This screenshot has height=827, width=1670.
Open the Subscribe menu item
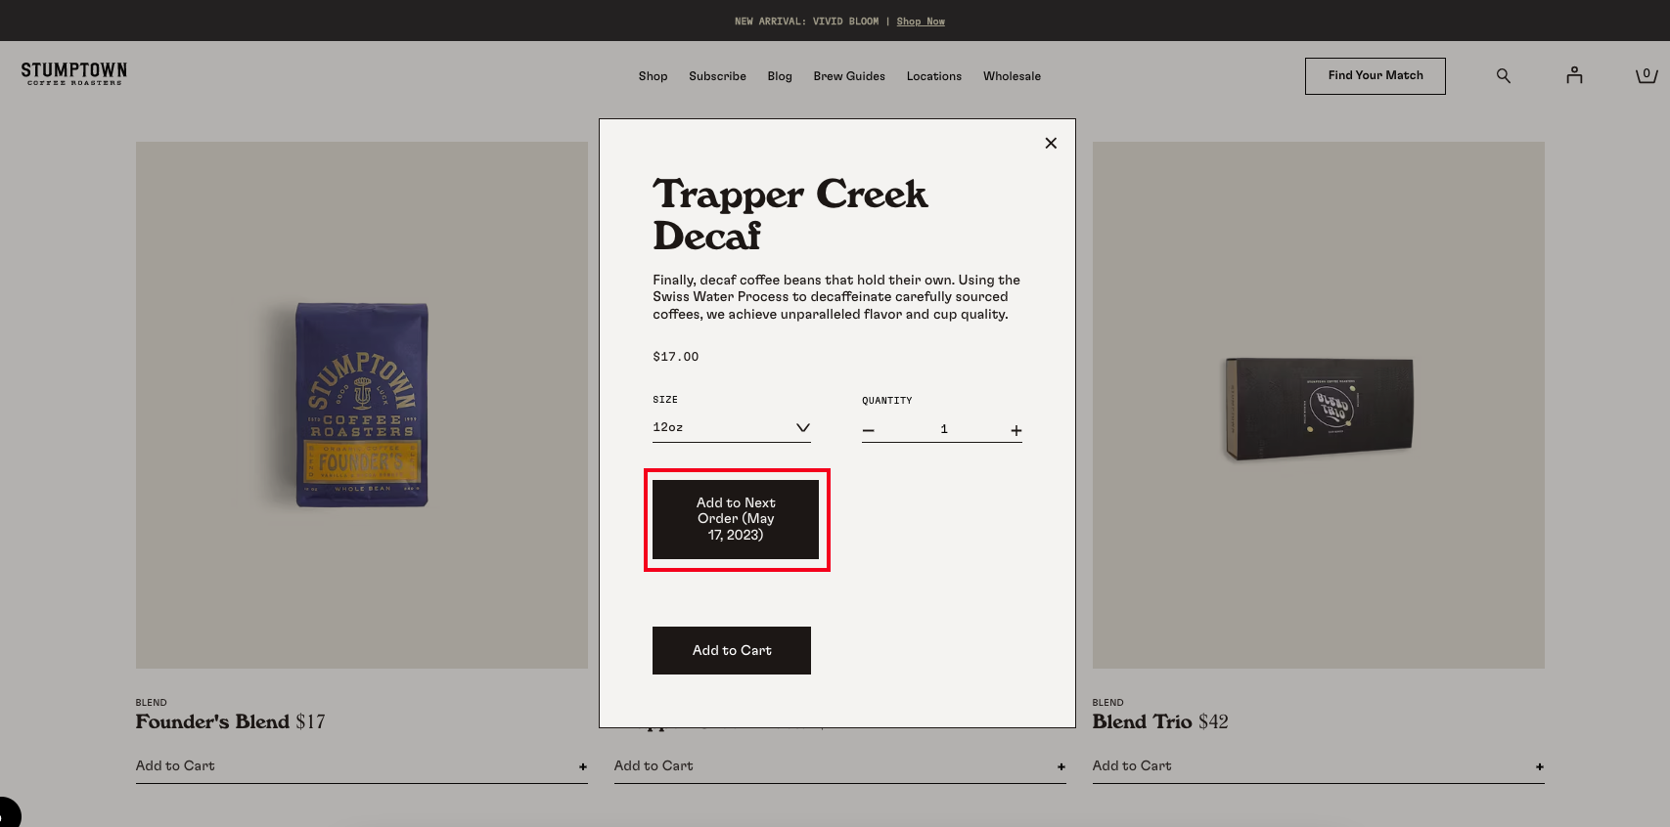point(717,76)
